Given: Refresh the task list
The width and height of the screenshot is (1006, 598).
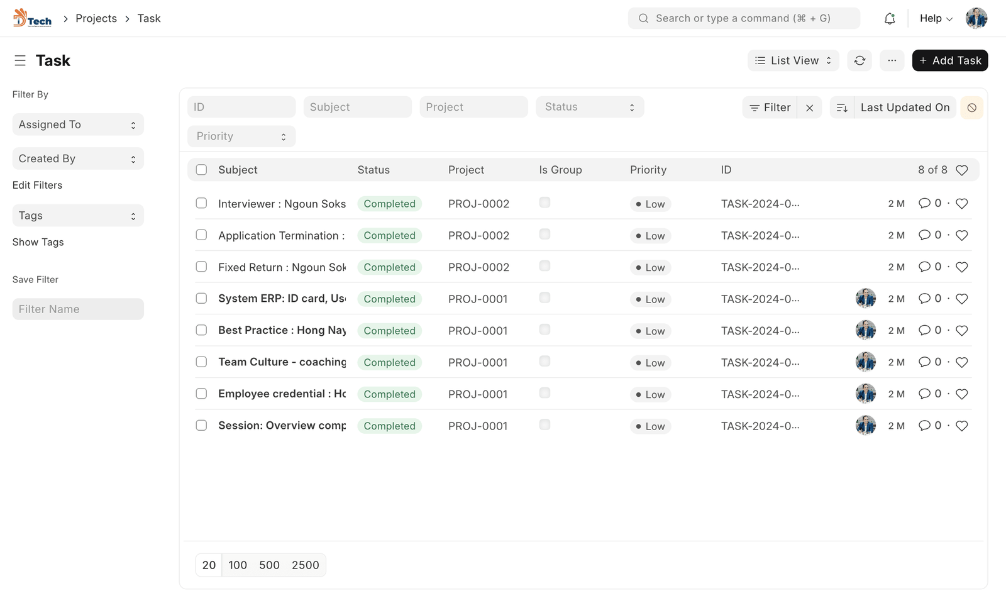Looking at the screenshot, I should 860,60.
